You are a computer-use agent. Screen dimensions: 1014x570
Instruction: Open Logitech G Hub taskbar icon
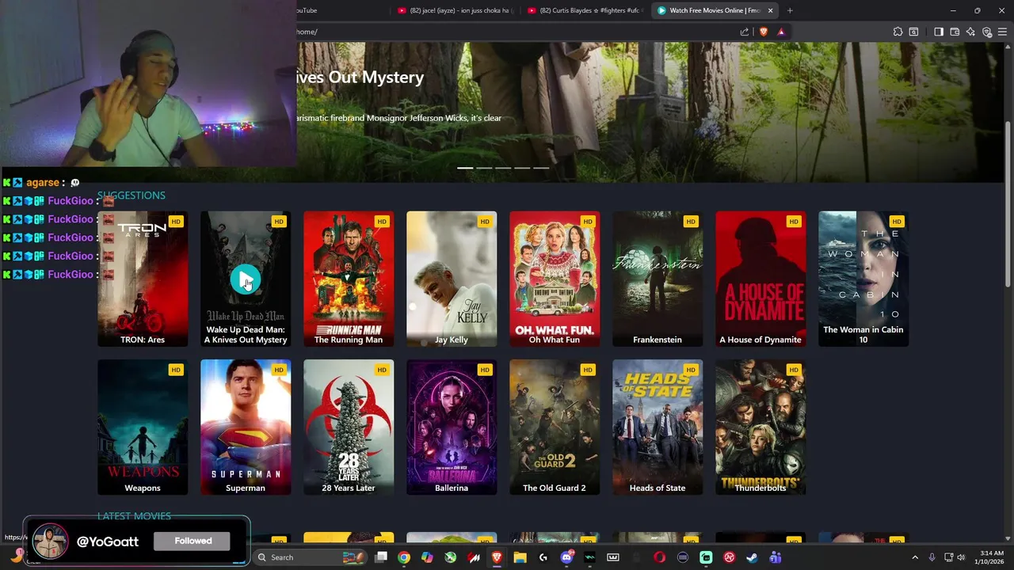(x=543, y=557)
